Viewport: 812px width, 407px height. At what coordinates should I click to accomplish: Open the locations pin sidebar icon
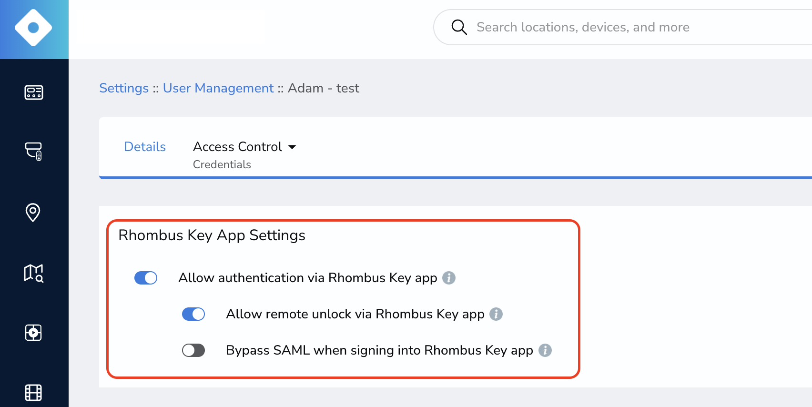pyautogui.click(x=33, y=213)
